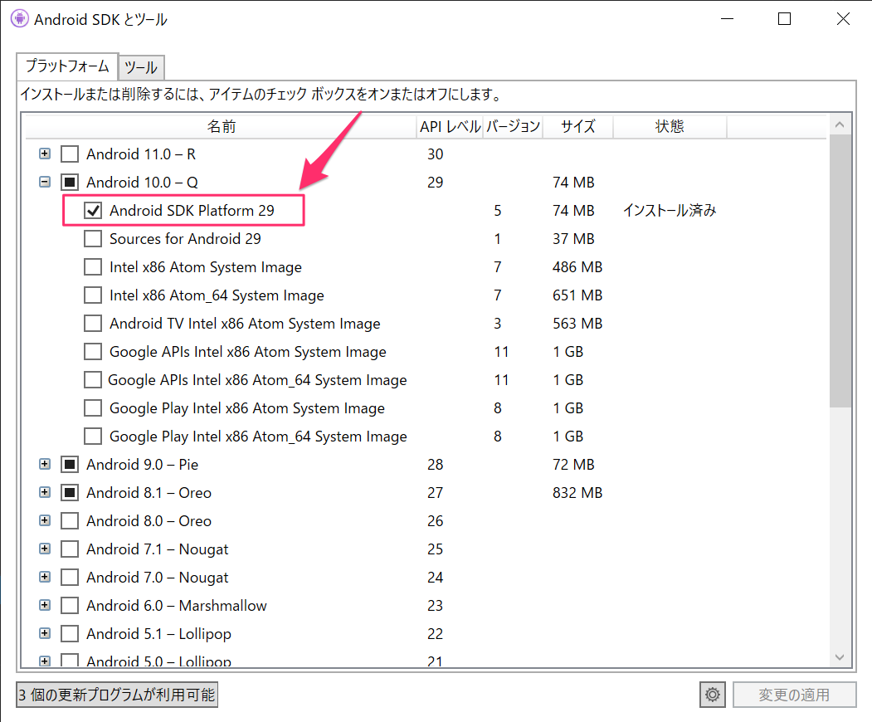Minimize the Android SDK window
Image resolution: width=872 pixels, height=722 pixels.
tap(728, 19)
